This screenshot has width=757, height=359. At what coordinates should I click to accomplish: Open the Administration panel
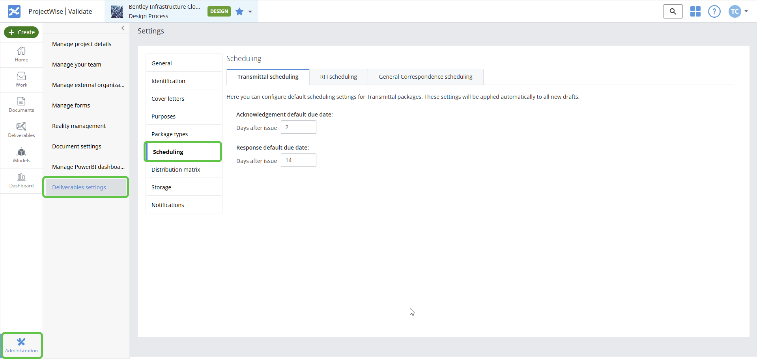[x=21, y=345]
